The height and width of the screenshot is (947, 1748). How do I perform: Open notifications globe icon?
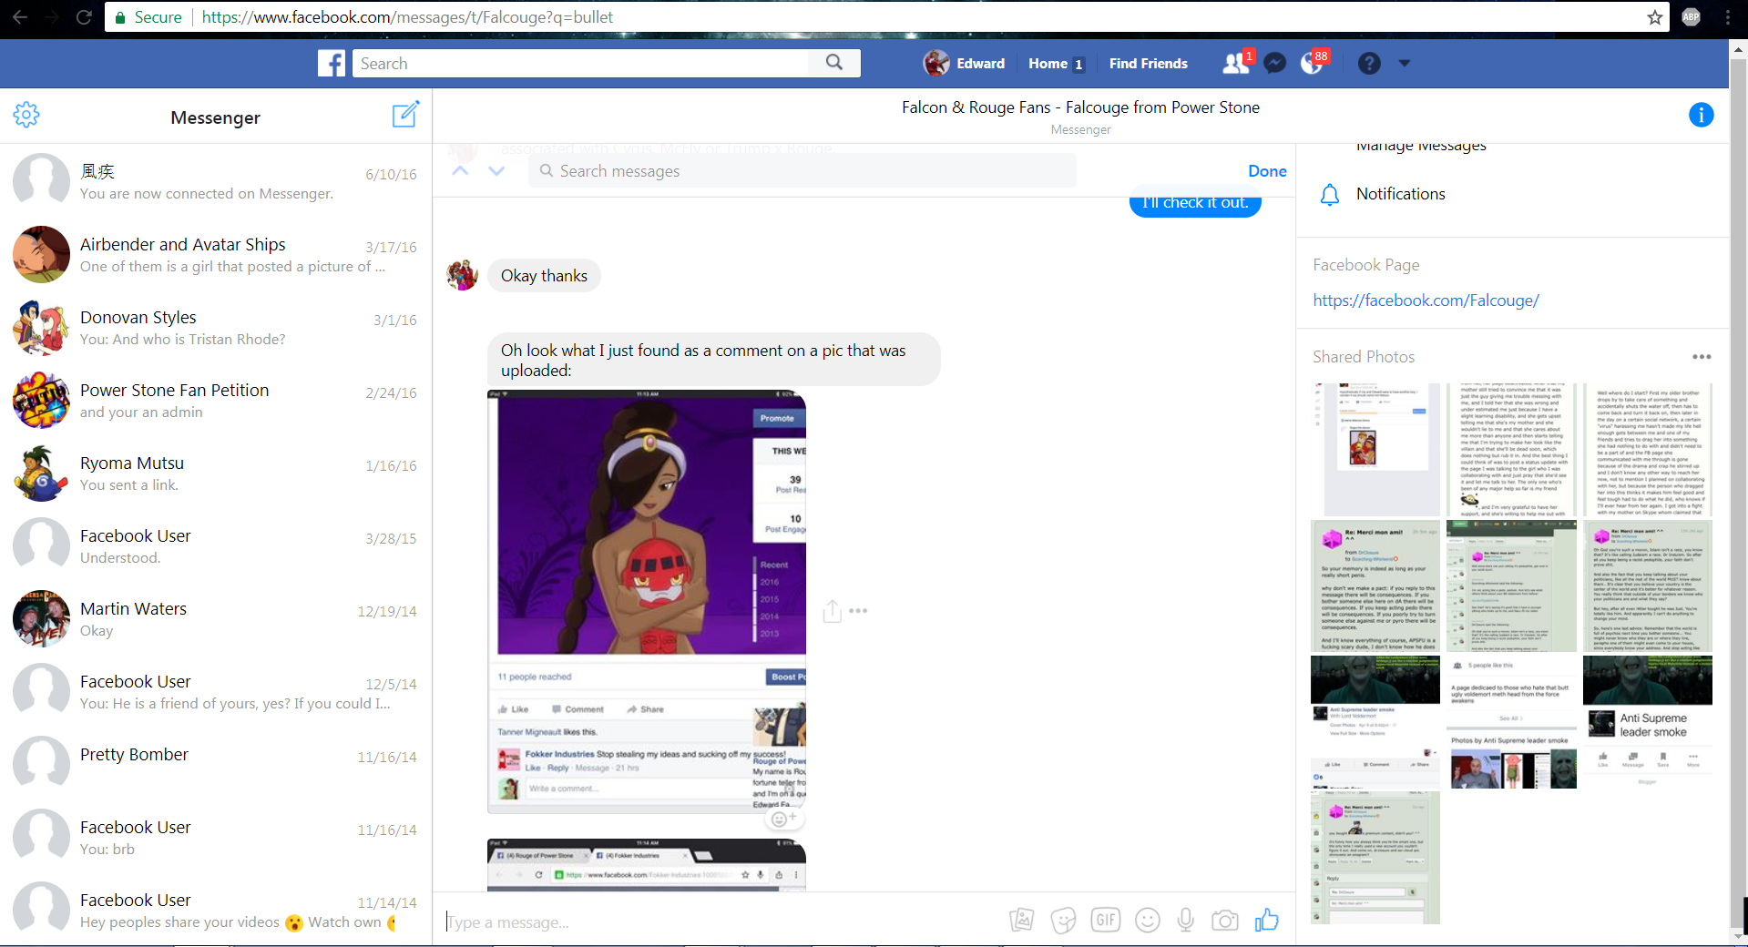tap(1312, 63)
